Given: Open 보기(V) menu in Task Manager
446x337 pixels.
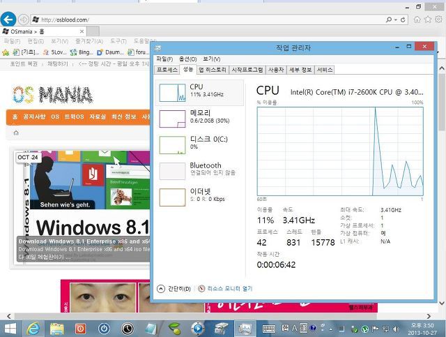Looking at the screenshot, I should (x=211, y=59).
